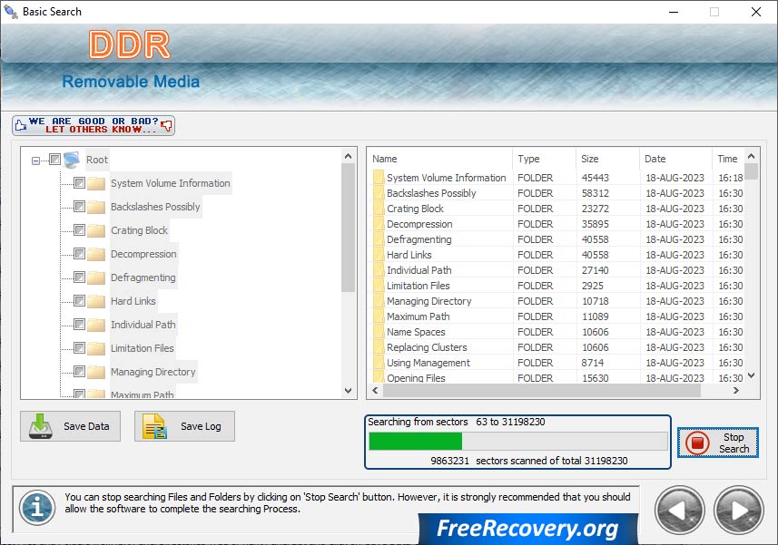Click size value 2925 for Limitation Files

[x=593, y=286]
